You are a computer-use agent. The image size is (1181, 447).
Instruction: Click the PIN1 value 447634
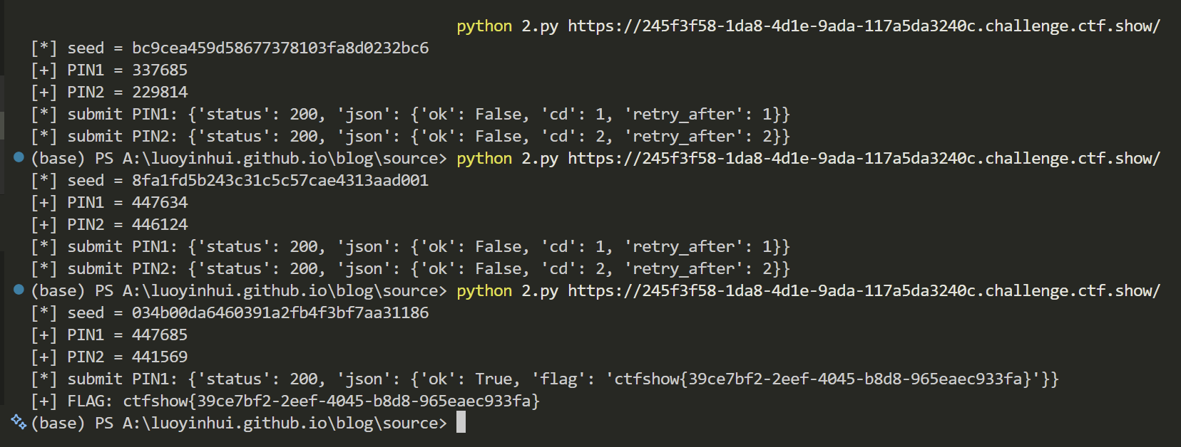tap(160, 203)
